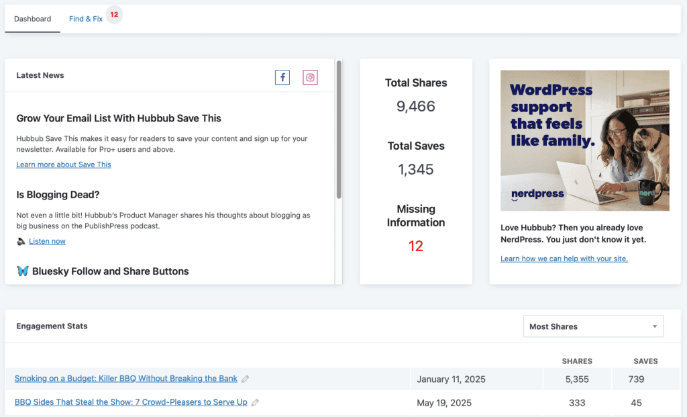Click the Engagement Stats heading

point(52,326)
